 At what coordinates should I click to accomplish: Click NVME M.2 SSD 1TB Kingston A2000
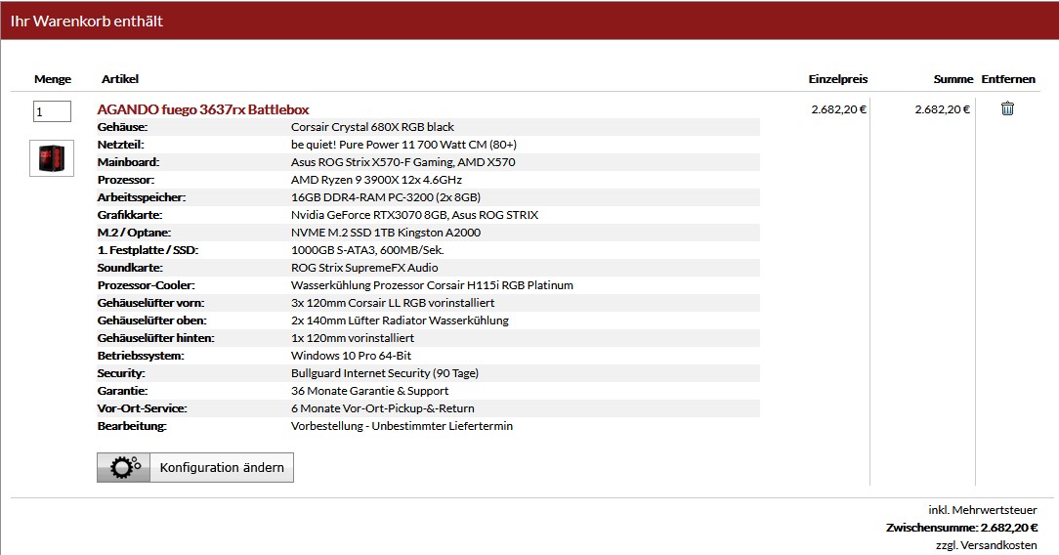(386, 233)
